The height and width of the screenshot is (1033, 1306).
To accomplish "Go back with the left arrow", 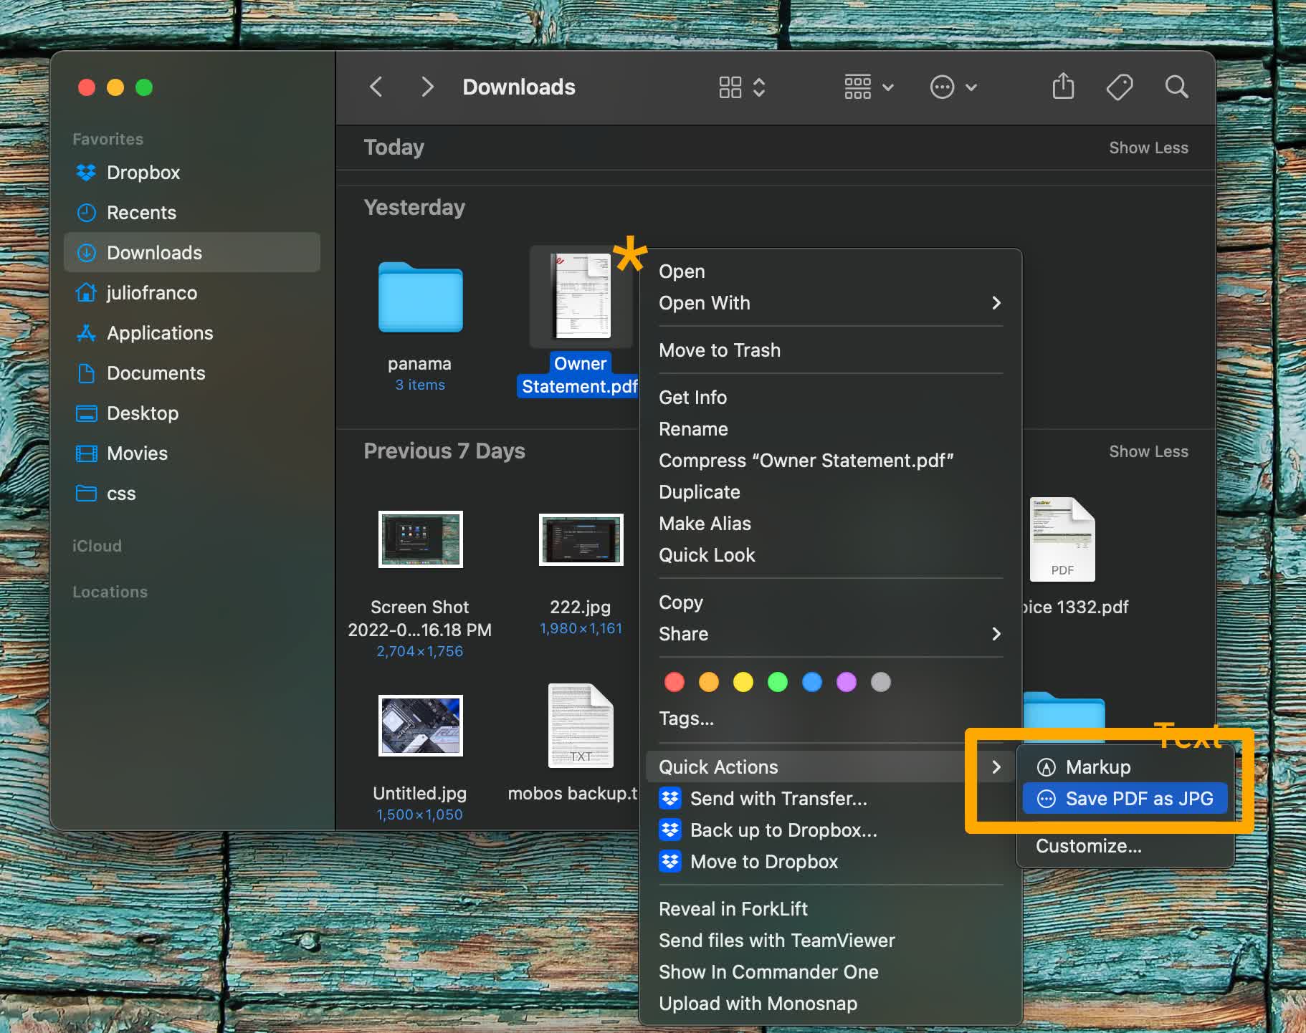I will pos(376,87).
